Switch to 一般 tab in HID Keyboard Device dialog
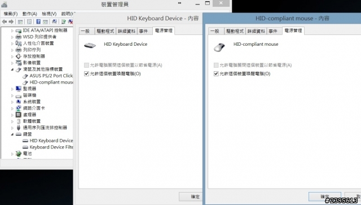 click(86, 31)
